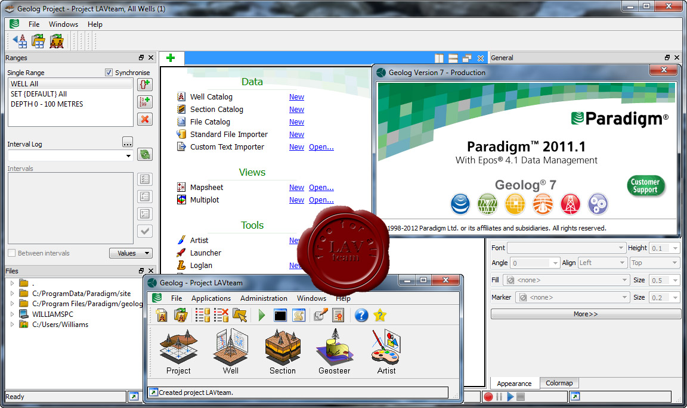This screenshot has height=408, width=687.
Task: Open the black terminal window icon
Action: click(x=280, y=315)
